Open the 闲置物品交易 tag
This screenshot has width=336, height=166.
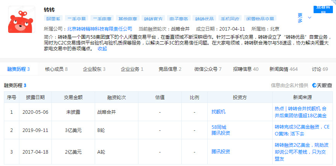(260, 18)
